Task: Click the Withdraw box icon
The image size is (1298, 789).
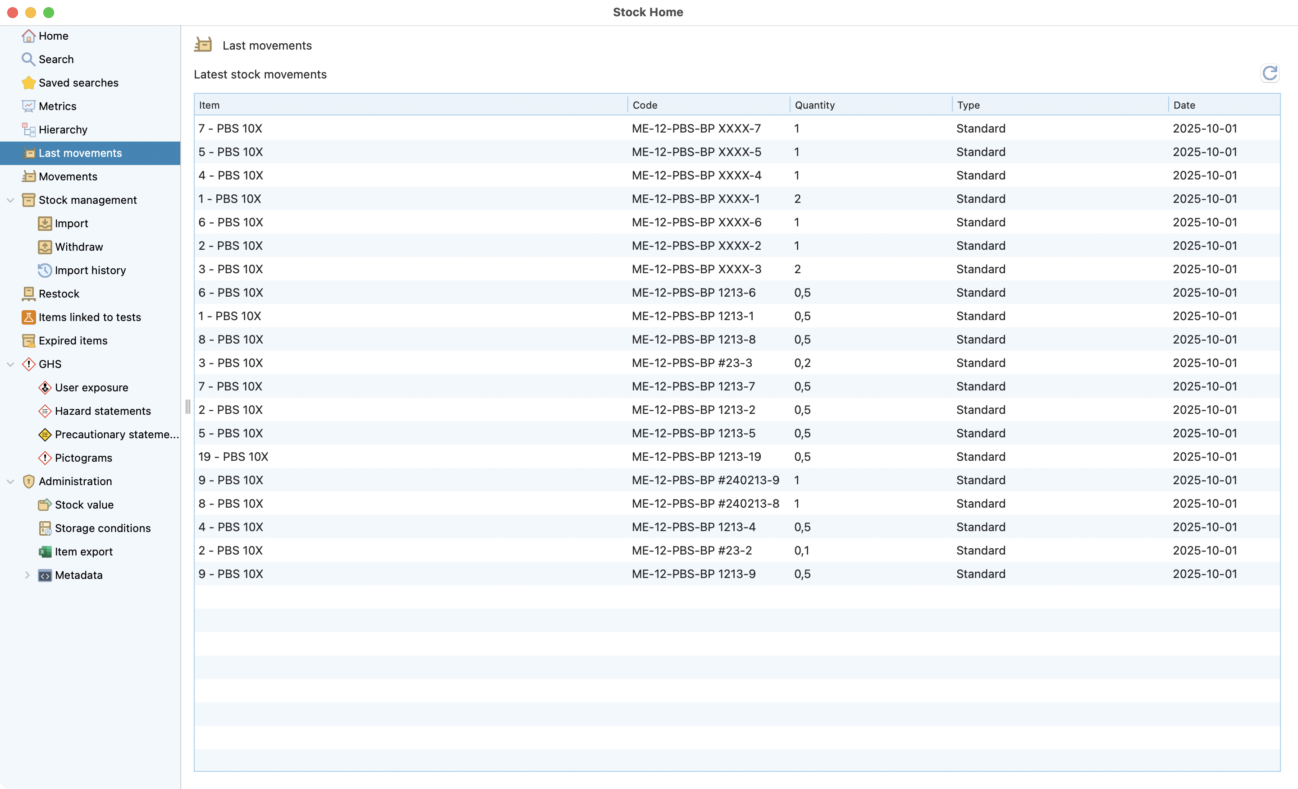Action: pyautogui.click(x=45, y=247)
